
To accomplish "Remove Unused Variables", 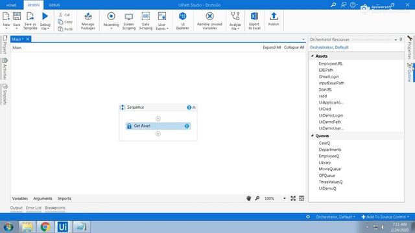I will 209,21.
